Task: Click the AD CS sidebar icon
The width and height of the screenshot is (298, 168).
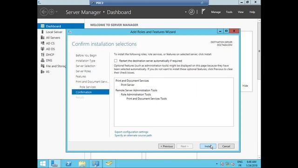Action: click(42, 43)
